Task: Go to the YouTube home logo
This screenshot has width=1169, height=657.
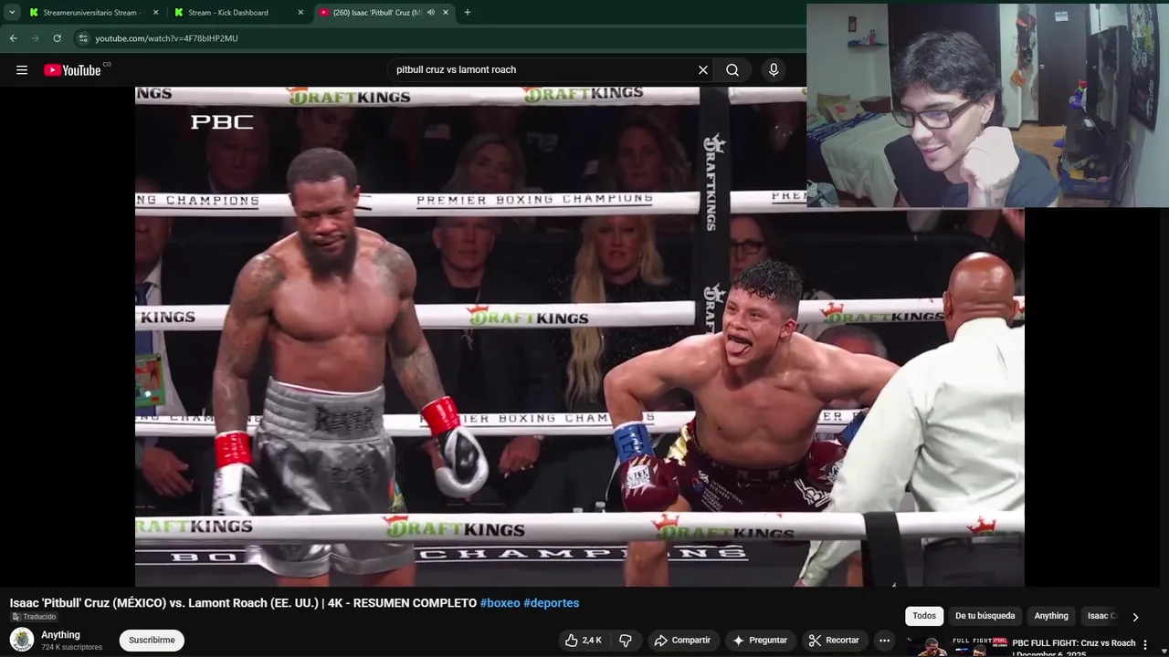Action: [x=73, y=70]
